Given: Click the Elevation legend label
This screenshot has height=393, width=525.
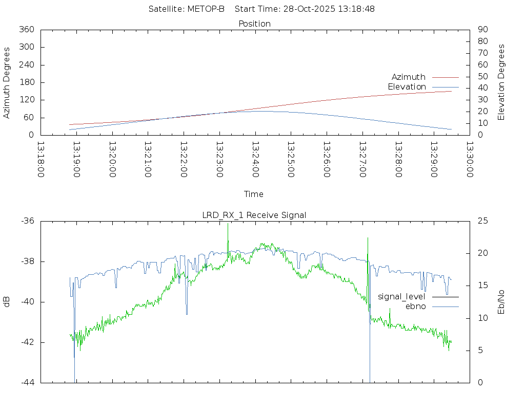Looking at the screenshot, I should pyautogui.click(x=407, y=87).
